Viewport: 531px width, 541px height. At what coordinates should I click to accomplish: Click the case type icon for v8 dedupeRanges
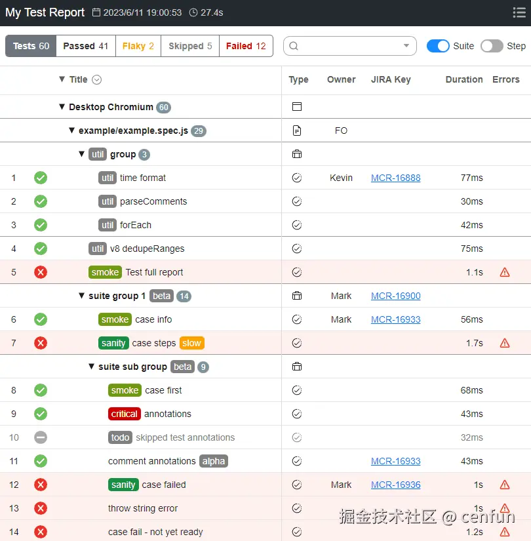pos(297,249)
